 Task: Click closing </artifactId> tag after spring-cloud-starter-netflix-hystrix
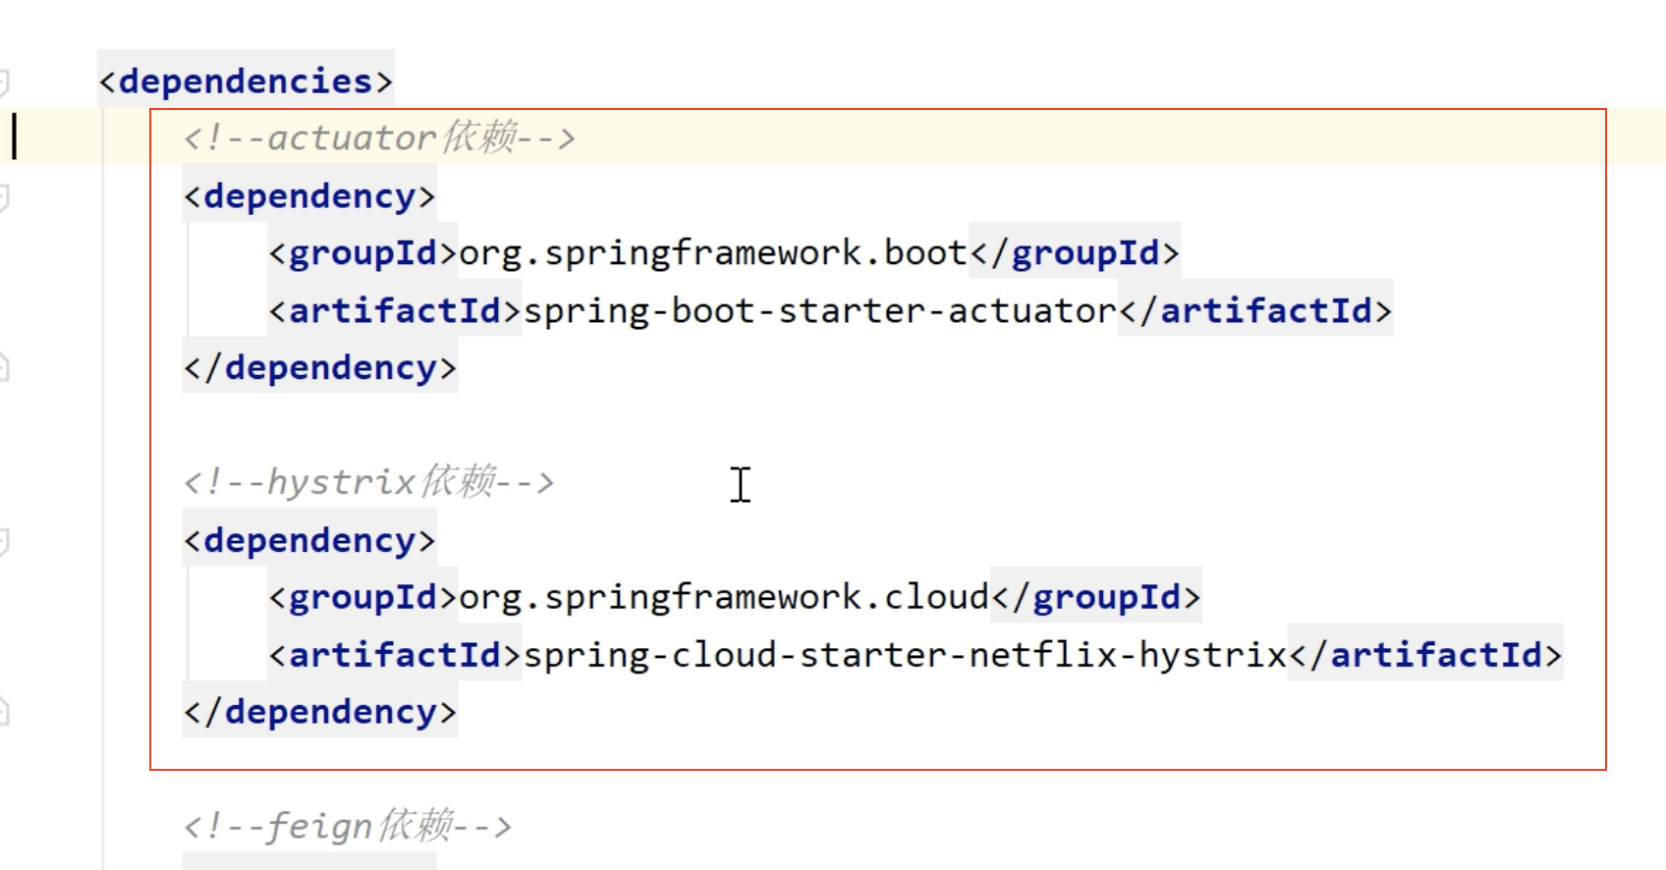click(x=1425, y=654)
